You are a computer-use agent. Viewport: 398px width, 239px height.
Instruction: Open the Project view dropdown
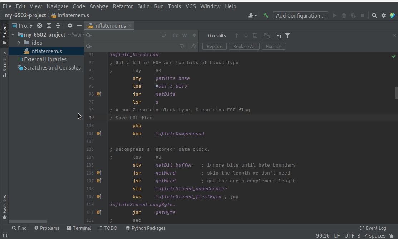[x=25, y=25]
